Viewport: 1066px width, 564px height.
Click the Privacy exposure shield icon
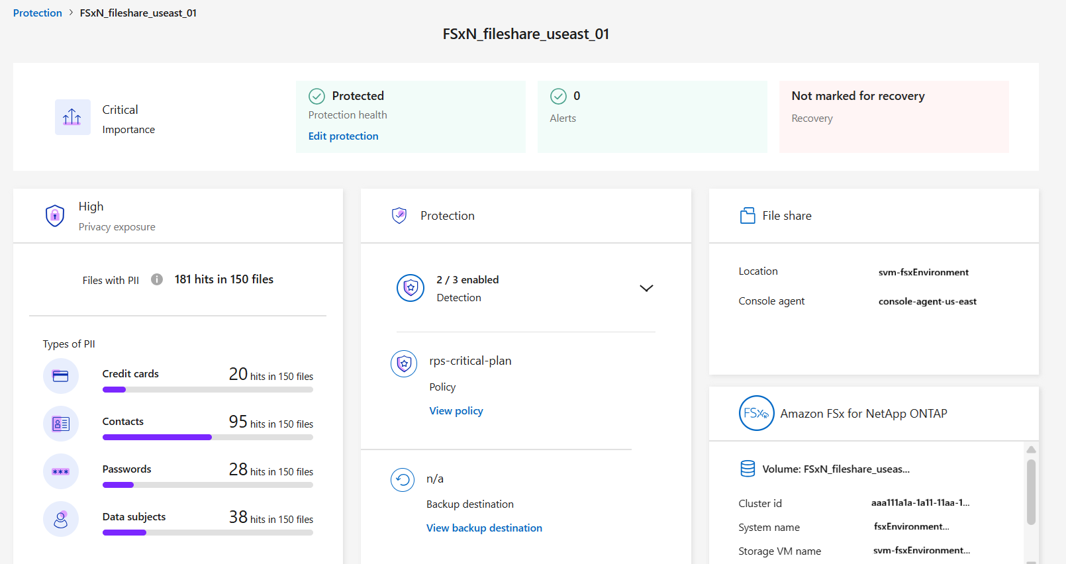tap(55, 216)
